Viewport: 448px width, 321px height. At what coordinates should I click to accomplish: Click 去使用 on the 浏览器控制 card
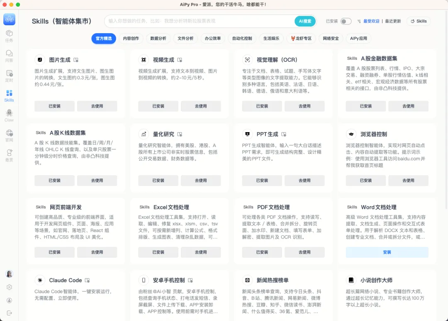tap(408, 181)
